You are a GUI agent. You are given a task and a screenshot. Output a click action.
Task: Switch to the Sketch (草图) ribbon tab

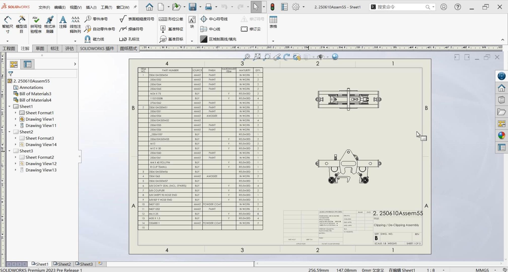[x=40, y=49]
